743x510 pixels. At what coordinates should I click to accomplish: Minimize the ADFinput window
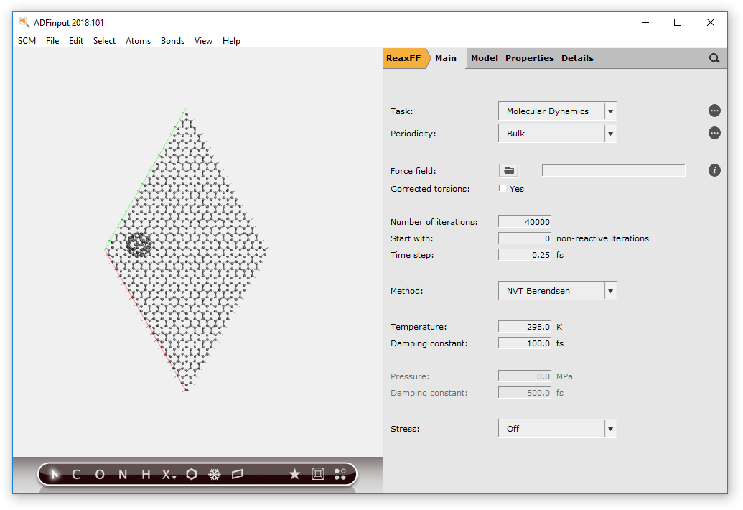[645, 22]
